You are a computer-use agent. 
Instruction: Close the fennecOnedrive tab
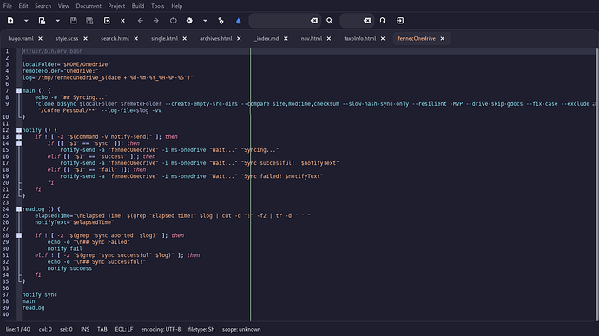click(443, 38)
